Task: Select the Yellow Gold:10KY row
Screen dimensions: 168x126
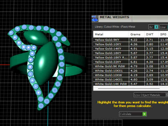Action: pyautogui.click(x=131, y=44)
